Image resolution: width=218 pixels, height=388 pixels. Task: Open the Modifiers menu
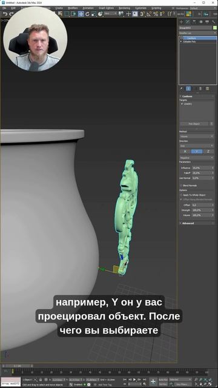tap(73, 8)
